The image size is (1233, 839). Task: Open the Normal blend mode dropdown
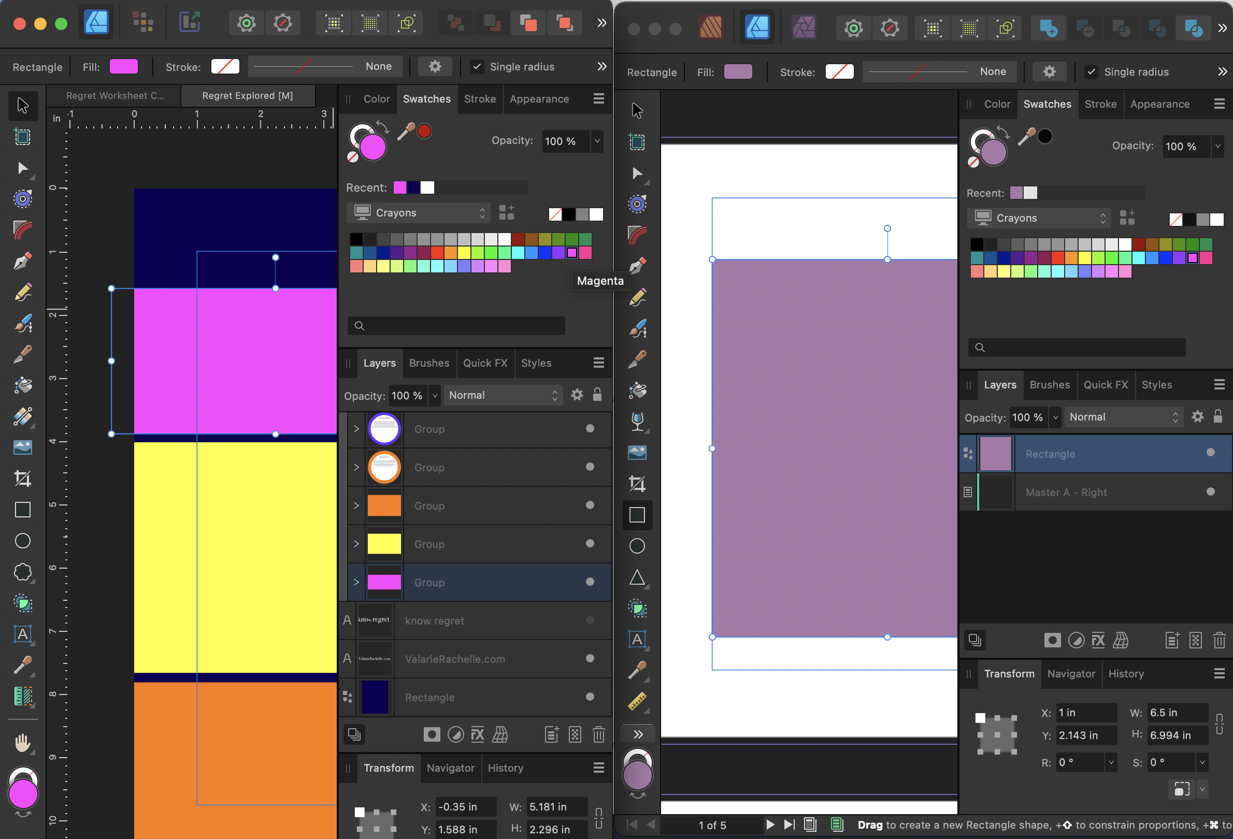(x=503, y=395)
